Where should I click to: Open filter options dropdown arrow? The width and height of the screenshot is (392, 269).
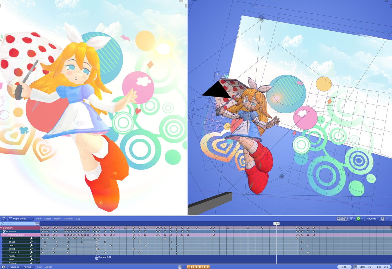click(x=354, y=219)
